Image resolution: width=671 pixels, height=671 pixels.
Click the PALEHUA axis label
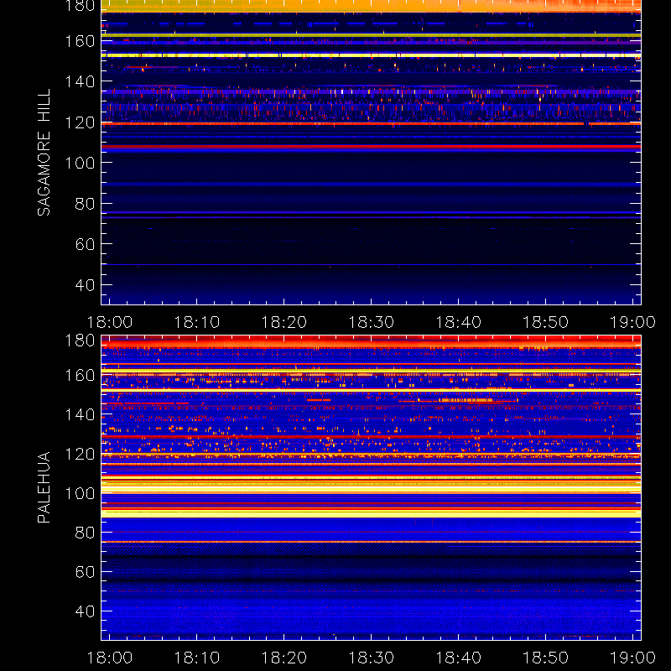44,487
